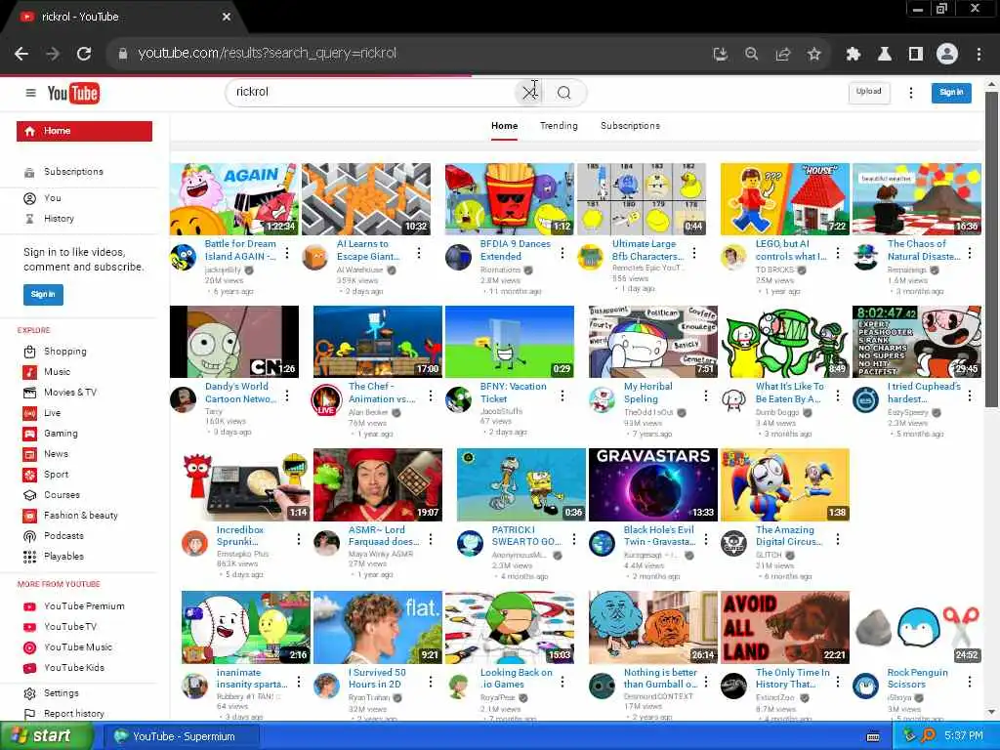The height and width of the screenshot is (750, 1000).
Task: Open options menu for LEGO, but AI controls video
Action: [x=837, y=253]
